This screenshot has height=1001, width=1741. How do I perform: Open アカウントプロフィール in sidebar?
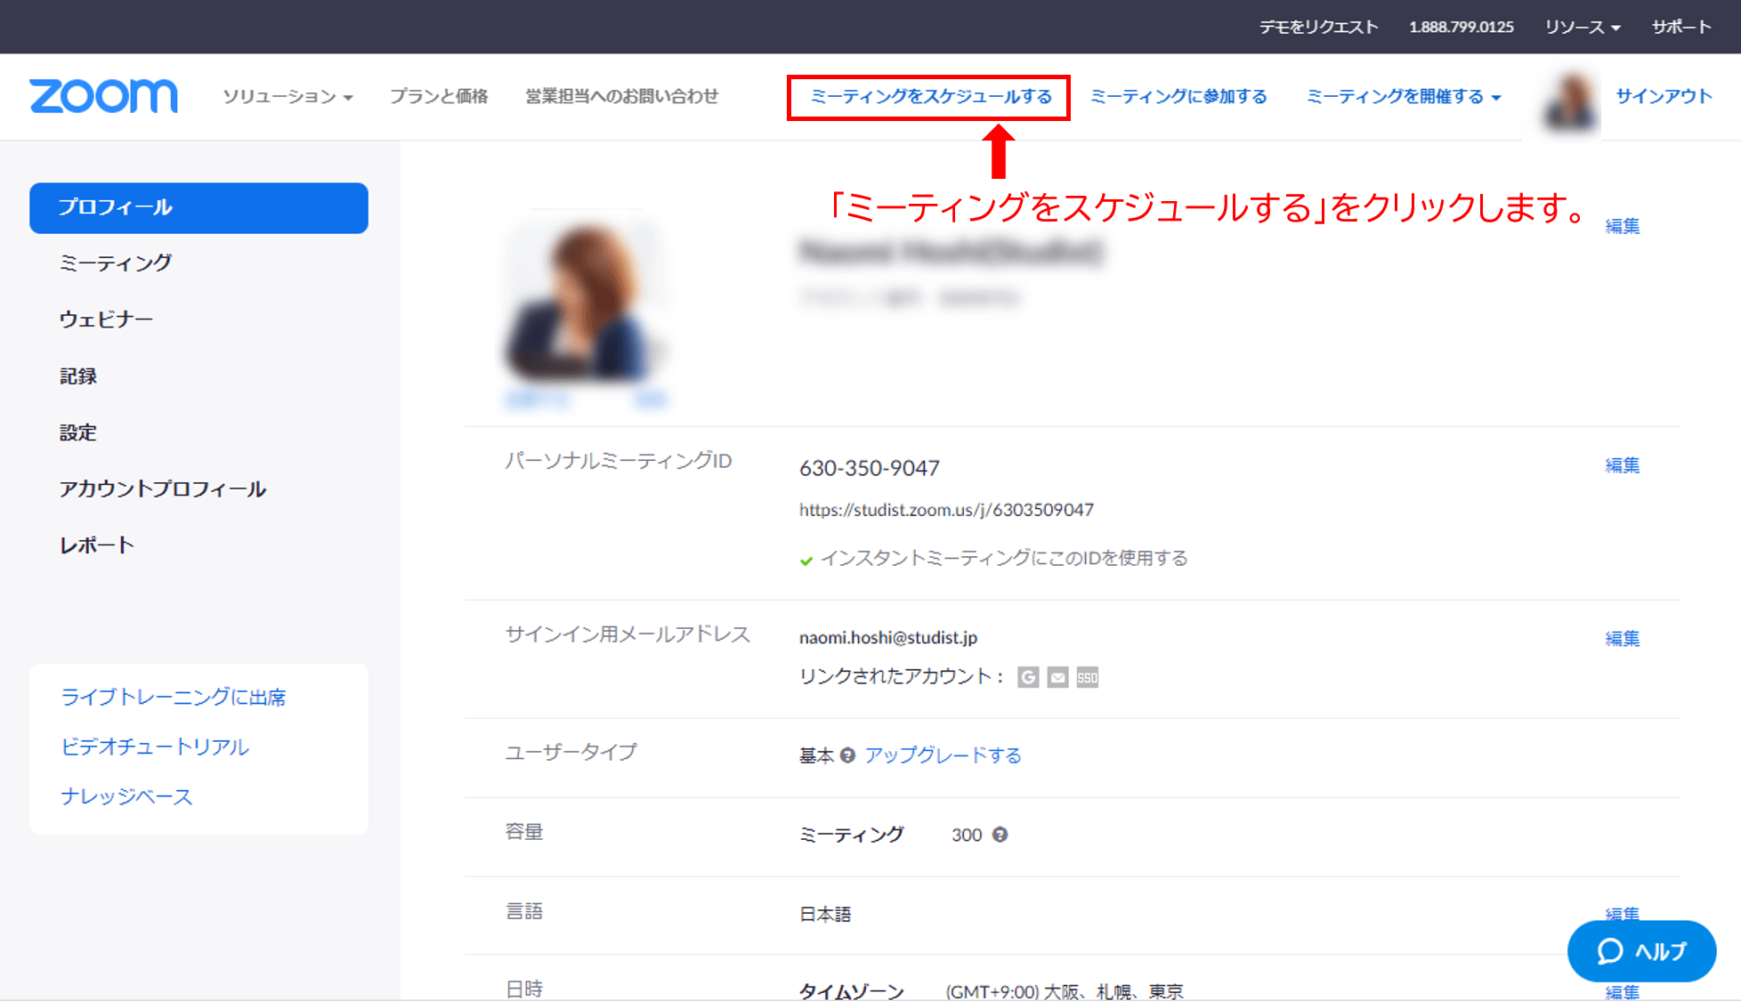(163, 488)
